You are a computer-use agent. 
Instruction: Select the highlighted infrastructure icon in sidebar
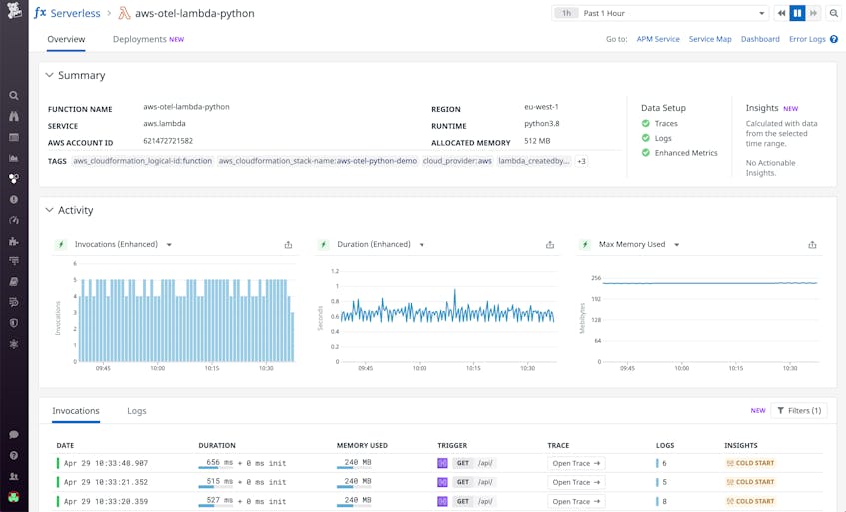pos(14,179)
